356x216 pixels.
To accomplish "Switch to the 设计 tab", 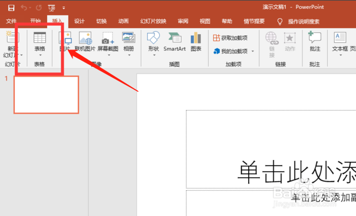I will (x=79, y=21).
